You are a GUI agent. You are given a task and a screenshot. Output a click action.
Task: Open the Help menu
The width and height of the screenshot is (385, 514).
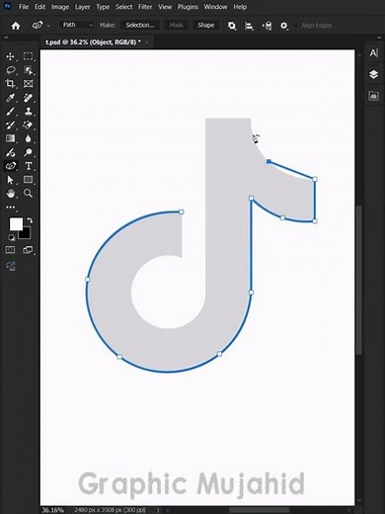[240, 7]
